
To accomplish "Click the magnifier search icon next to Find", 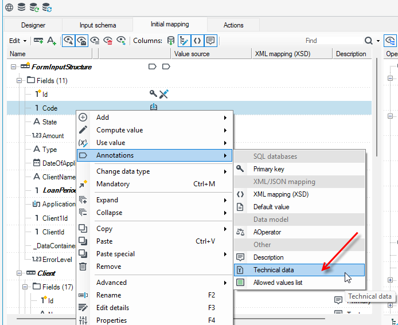I will pos(369,41).
